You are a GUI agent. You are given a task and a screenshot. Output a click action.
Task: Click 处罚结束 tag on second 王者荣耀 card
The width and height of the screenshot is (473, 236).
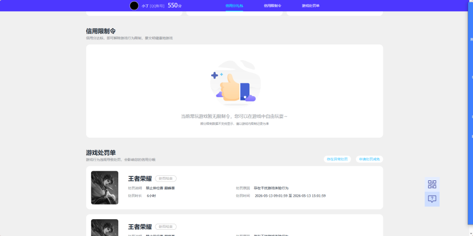tap(166, 226)
